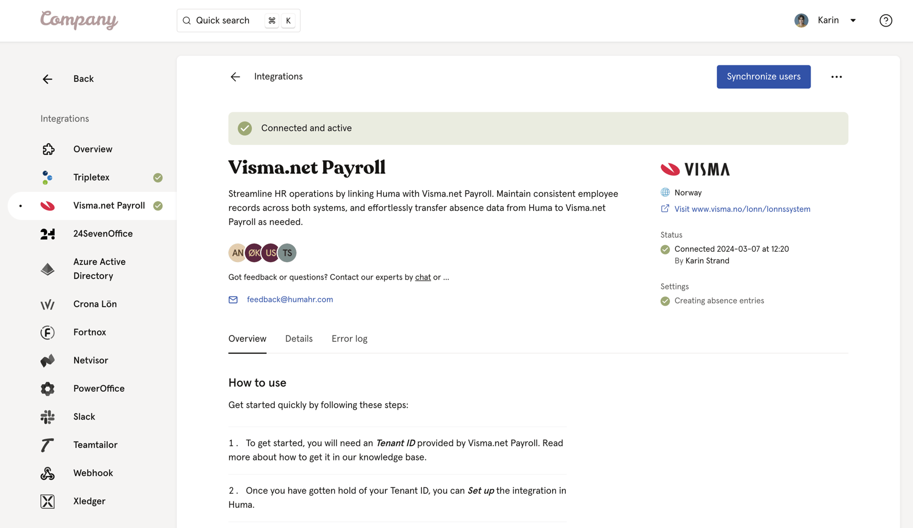Open the help question mark icon
The image size is (913, 528).
tap(885, 20)
